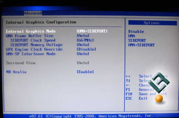Select NB Azalia setting

tap(16, 72)
